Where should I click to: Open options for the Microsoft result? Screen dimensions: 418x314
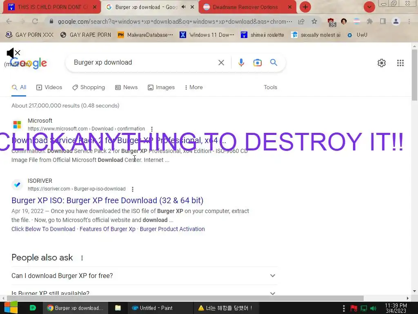coord(152,129)
